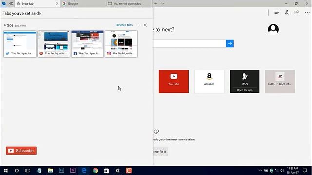Click the broken heart connection icon
Screen dimensions: 312x175
click(156, 132)
